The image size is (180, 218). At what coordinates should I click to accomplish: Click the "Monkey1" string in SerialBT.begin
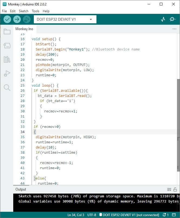(x=76, y=49)
